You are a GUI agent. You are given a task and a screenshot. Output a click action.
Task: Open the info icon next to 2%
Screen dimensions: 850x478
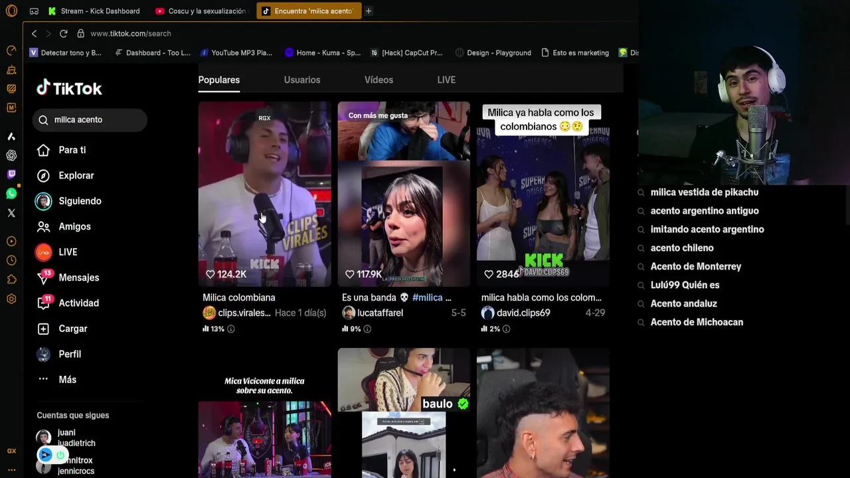coord(506,329)
